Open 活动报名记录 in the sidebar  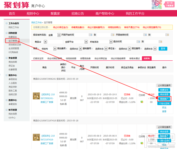[x=15, y=44]
